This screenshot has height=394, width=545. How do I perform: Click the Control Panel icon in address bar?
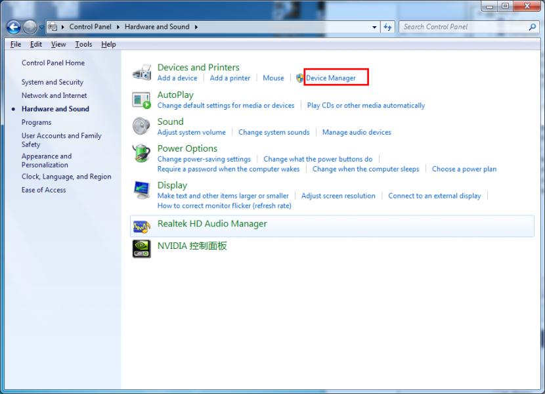click(x=53, y=27)
